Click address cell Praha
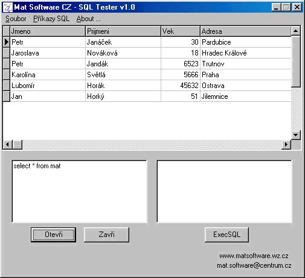Image resolution: width=305 pixels, height=278 pixels. [246, 75]
